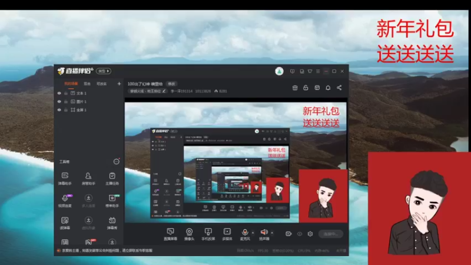Click the record video camera icon
471x265 pixels.
[x=288, y=233]
